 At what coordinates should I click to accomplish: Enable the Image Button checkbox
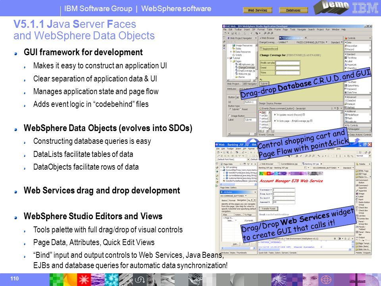pyautogui.click(x=229, y=116)
